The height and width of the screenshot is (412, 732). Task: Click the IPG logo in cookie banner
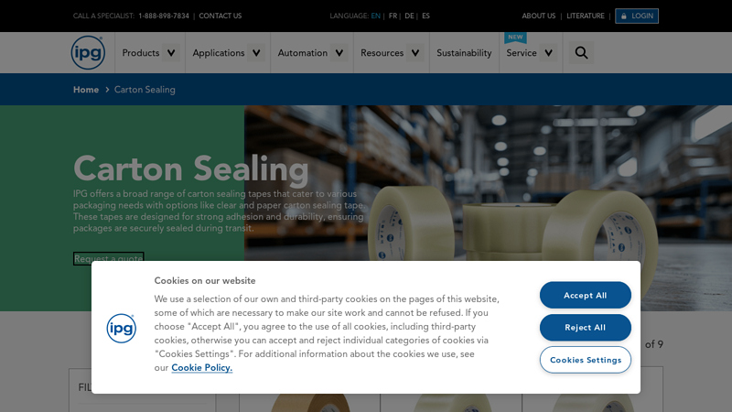[x=121, y=328]
